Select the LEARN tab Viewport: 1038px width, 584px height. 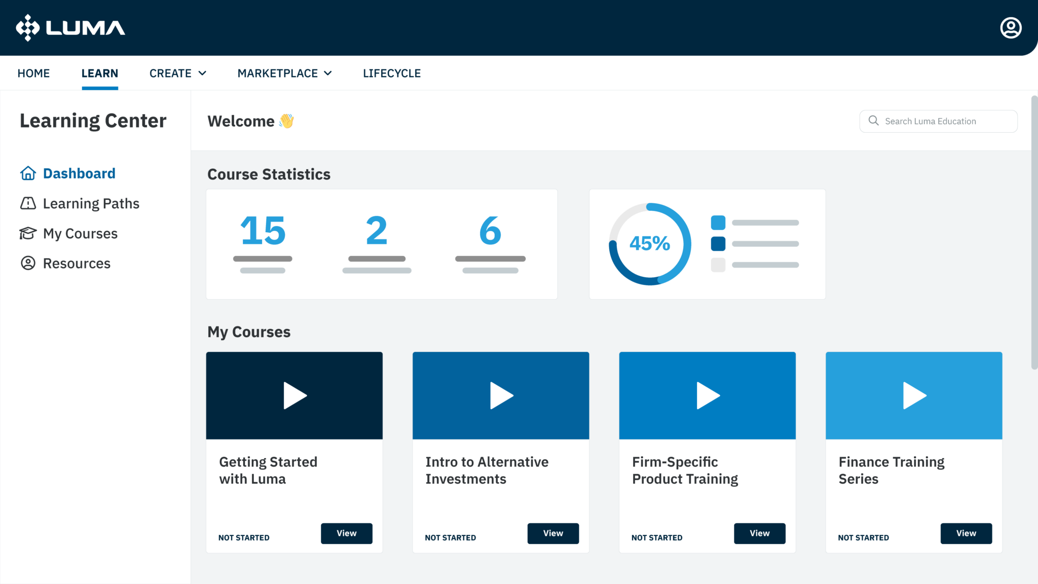pos(99,73)
